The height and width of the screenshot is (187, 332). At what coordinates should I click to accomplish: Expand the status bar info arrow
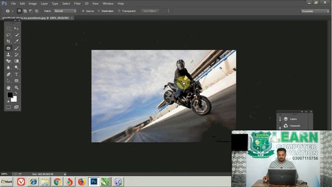point(65,174)
